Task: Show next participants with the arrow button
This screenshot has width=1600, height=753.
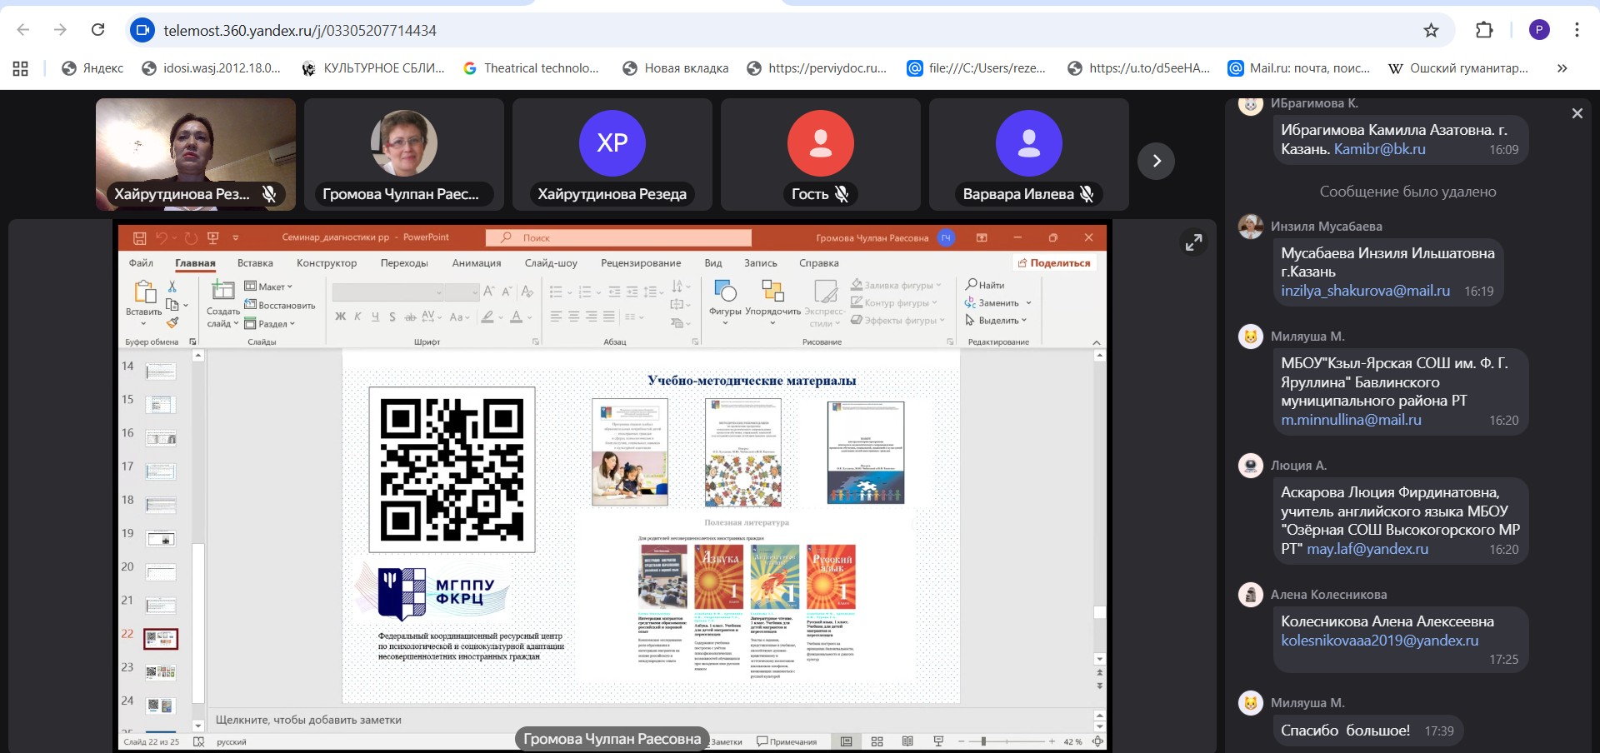Action: pos(1156,161)
